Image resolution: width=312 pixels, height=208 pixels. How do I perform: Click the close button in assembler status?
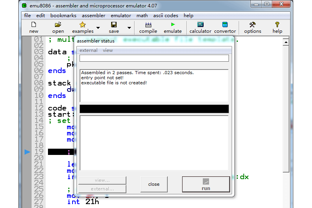(x=154, y=184)
